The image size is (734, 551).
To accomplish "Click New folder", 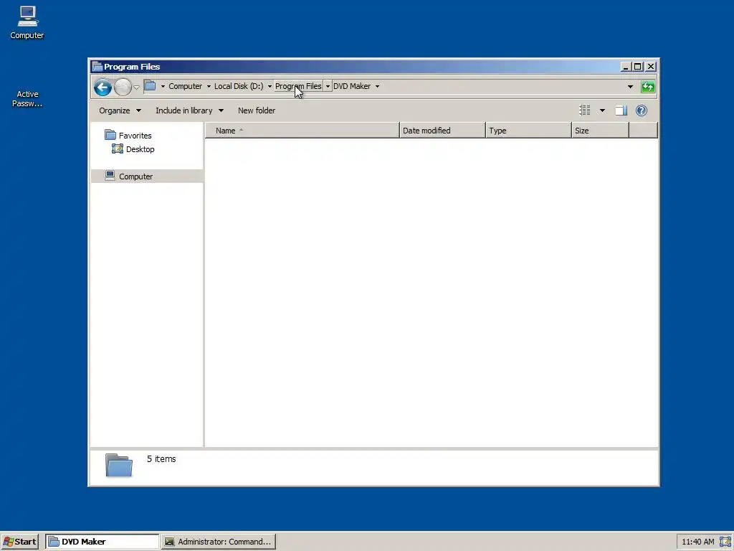I will 257,110.
